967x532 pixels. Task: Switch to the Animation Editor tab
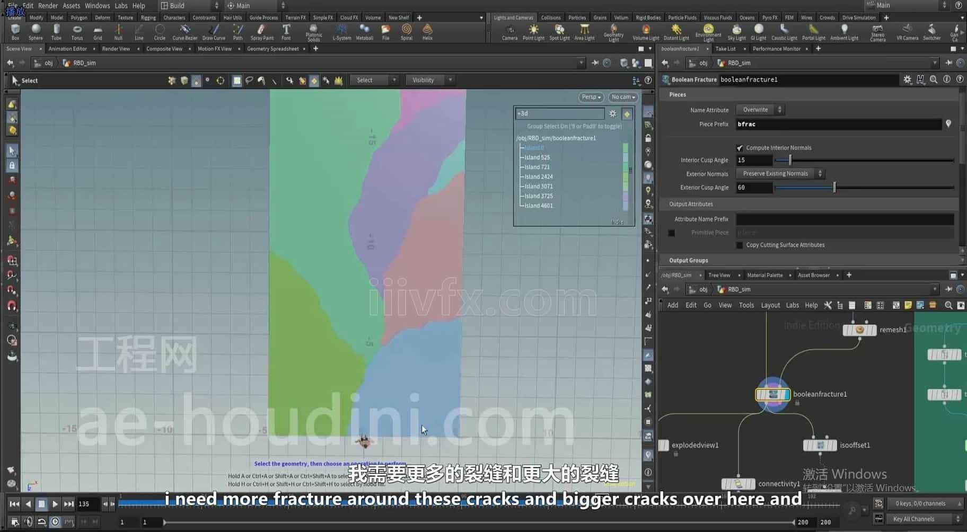pyautogui.click(x=67, y=49)
